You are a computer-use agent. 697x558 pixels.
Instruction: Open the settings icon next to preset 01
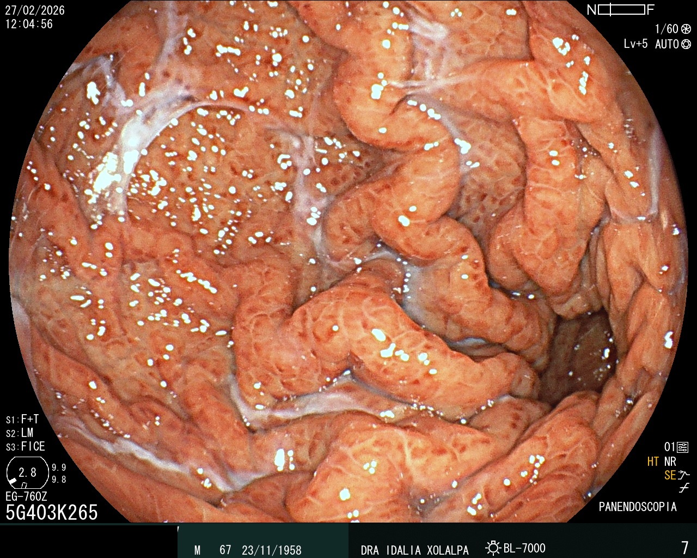coord(682,447)
